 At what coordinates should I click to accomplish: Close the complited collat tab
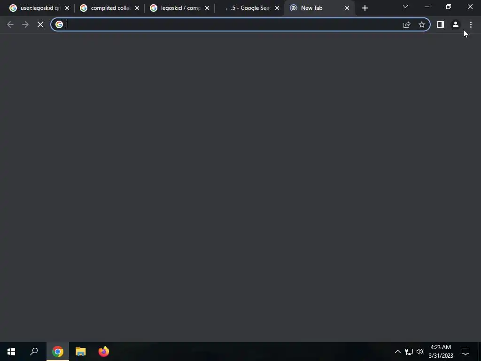137,8
